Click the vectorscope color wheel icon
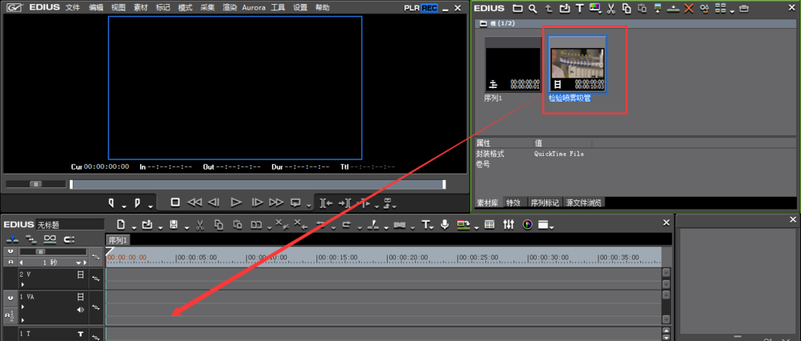 (x=527, y=225)
